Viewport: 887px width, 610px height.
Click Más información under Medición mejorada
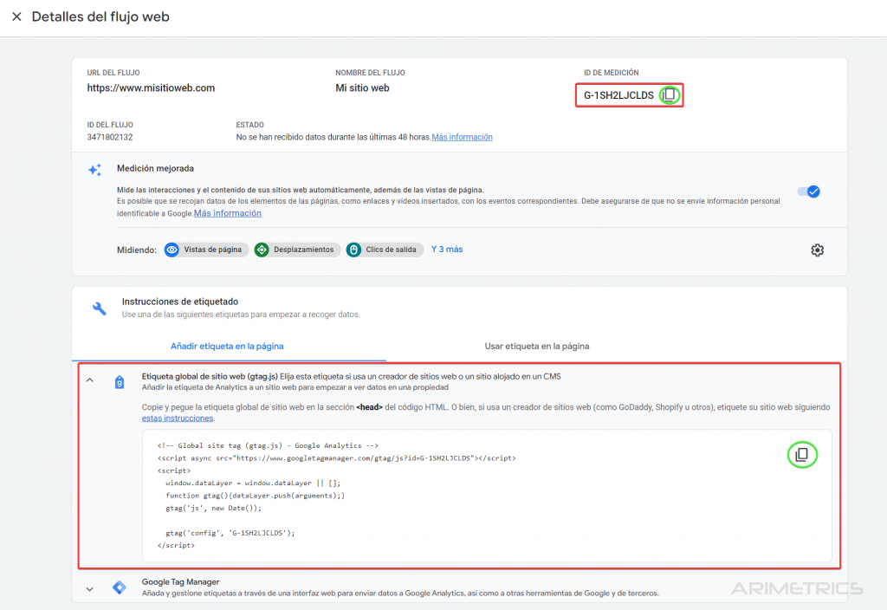tap(227, 213)
